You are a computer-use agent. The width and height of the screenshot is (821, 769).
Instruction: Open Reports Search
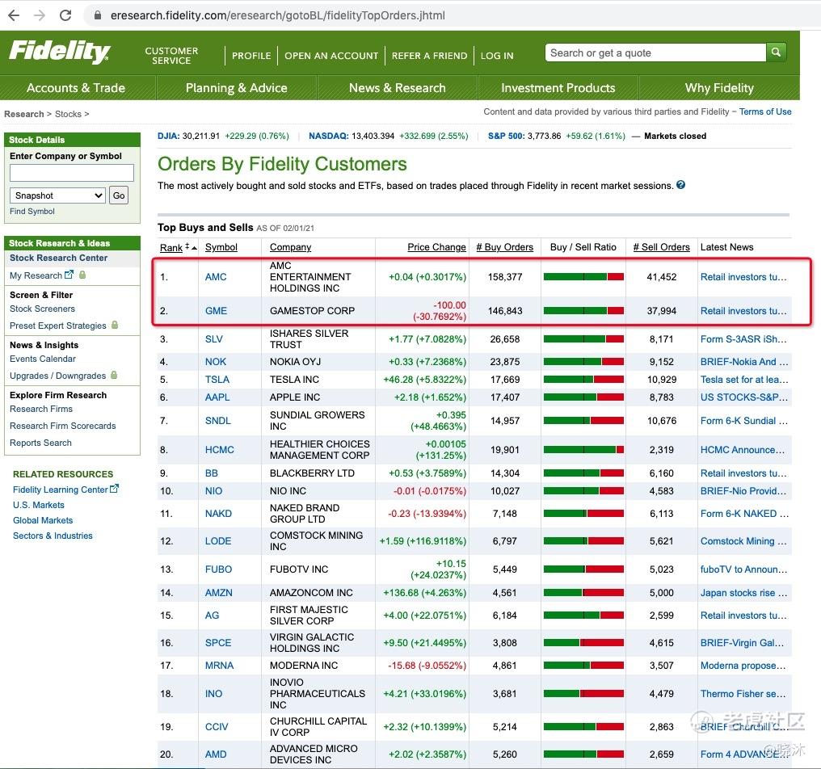click(41, 443)
